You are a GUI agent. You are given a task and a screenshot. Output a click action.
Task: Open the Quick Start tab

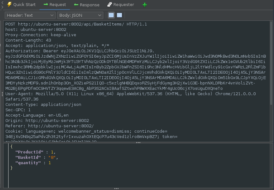click(21, 4)
